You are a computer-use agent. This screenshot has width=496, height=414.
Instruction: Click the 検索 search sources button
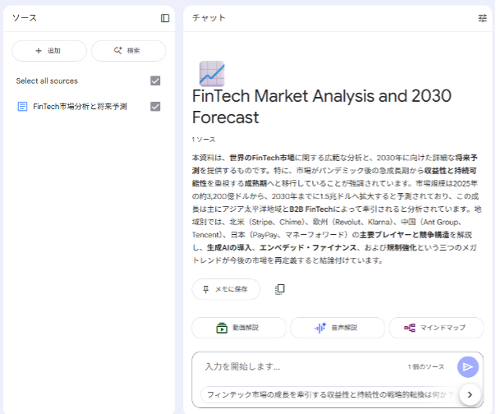click(x=128, y=51)
